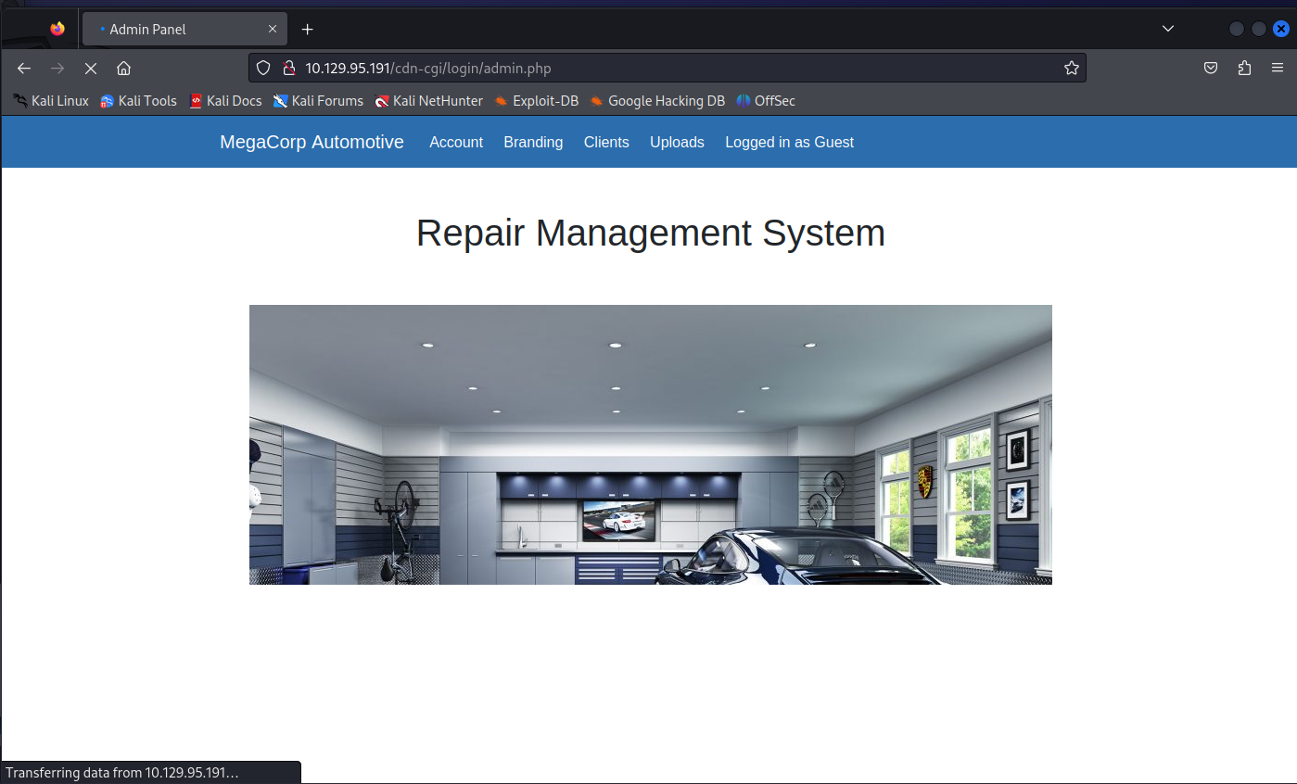The height and width of the screenshot is (784, 1297).
Task: Open the Firefox application menu
Action: (x=1278, y=68)
